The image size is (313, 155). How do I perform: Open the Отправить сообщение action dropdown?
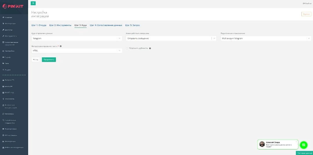point(171,38)
